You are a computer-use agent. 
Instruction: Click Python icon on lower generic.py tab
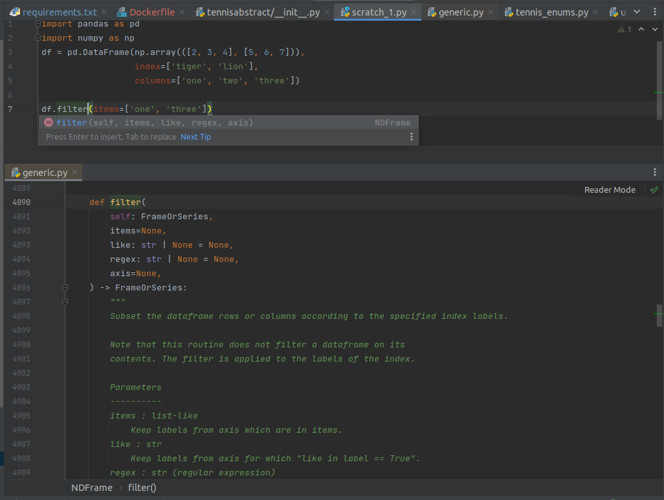point(16,172)
